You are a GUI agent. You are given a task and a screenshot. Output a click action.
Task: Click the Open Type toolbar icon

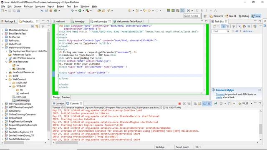[x=99, y=10]
